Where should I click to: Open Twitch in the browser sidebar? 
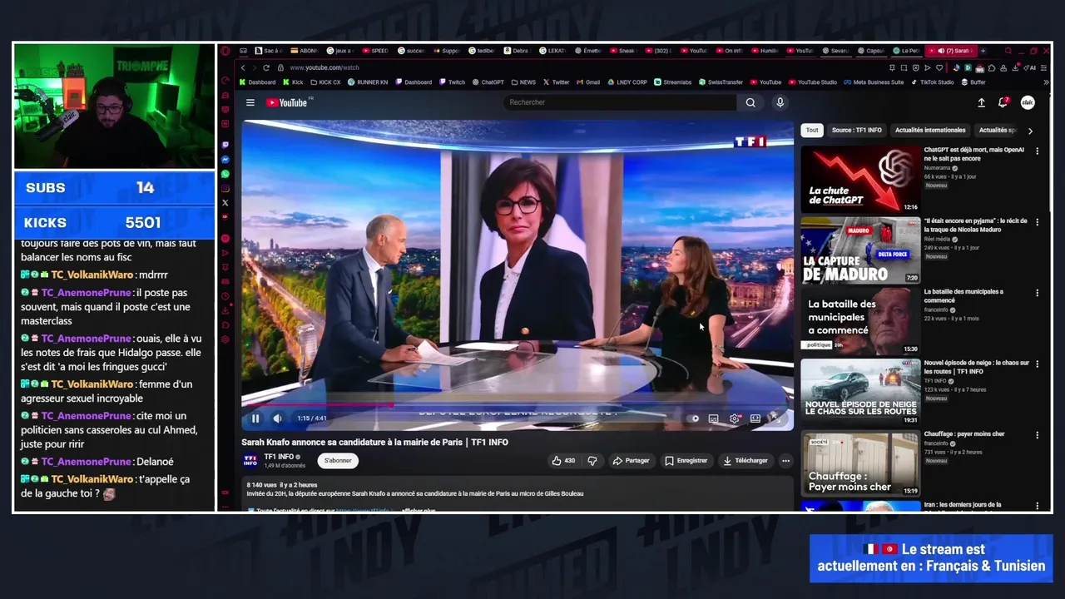[225, 145]
